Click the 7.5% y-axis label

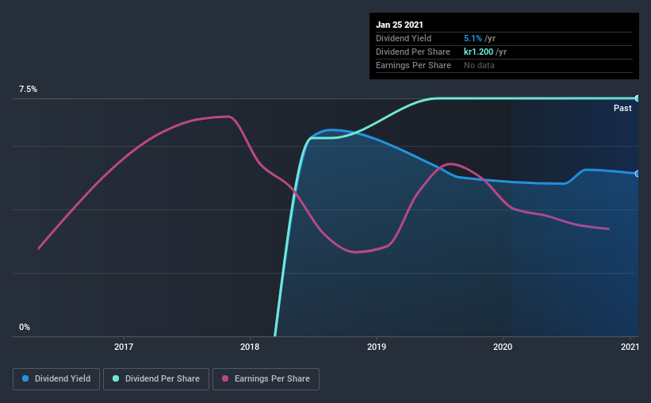tap(28, 90)
